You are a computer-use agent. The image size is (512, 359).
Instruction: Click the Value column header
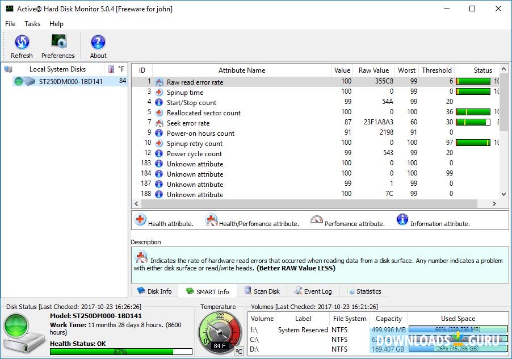(342, 70)
